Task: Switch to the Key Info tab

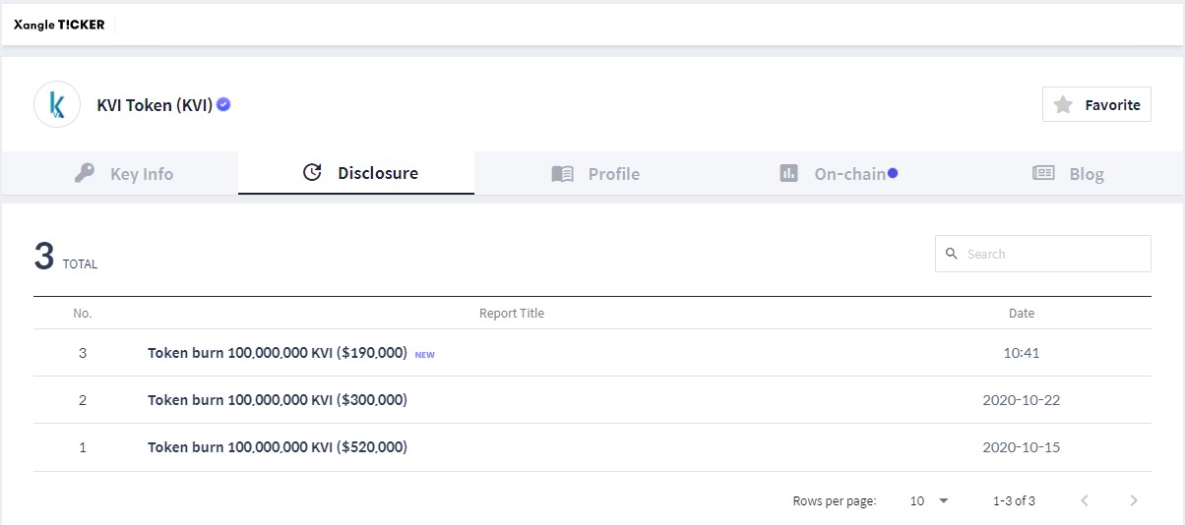Action: (x=120, y=173)
